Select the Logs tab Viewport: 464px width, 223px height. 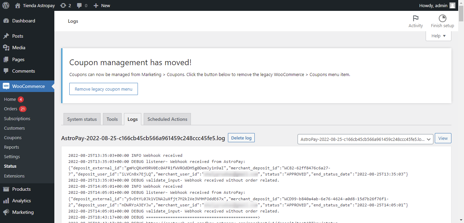pyautogui.click(x=132, y=119)
